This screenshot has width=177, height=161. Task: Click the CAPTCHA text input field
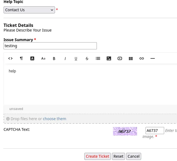(x=155, y=131)
